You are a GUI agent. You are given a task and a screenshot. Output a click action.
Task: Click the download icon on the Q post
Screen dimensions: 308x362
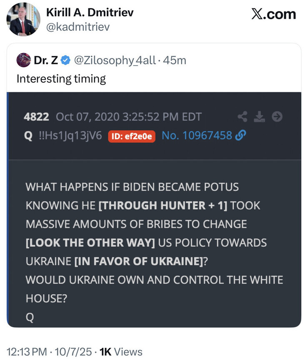[x=260, y=116]
